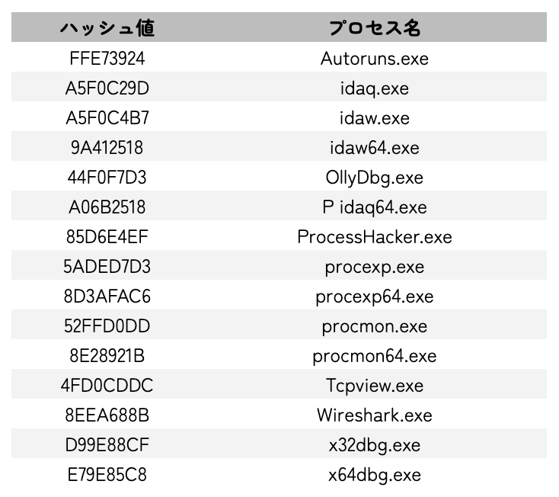Viewport: 559px width, 497px height.
Task: Click the ハッシュ値 column header
Action: pos(107,28)
